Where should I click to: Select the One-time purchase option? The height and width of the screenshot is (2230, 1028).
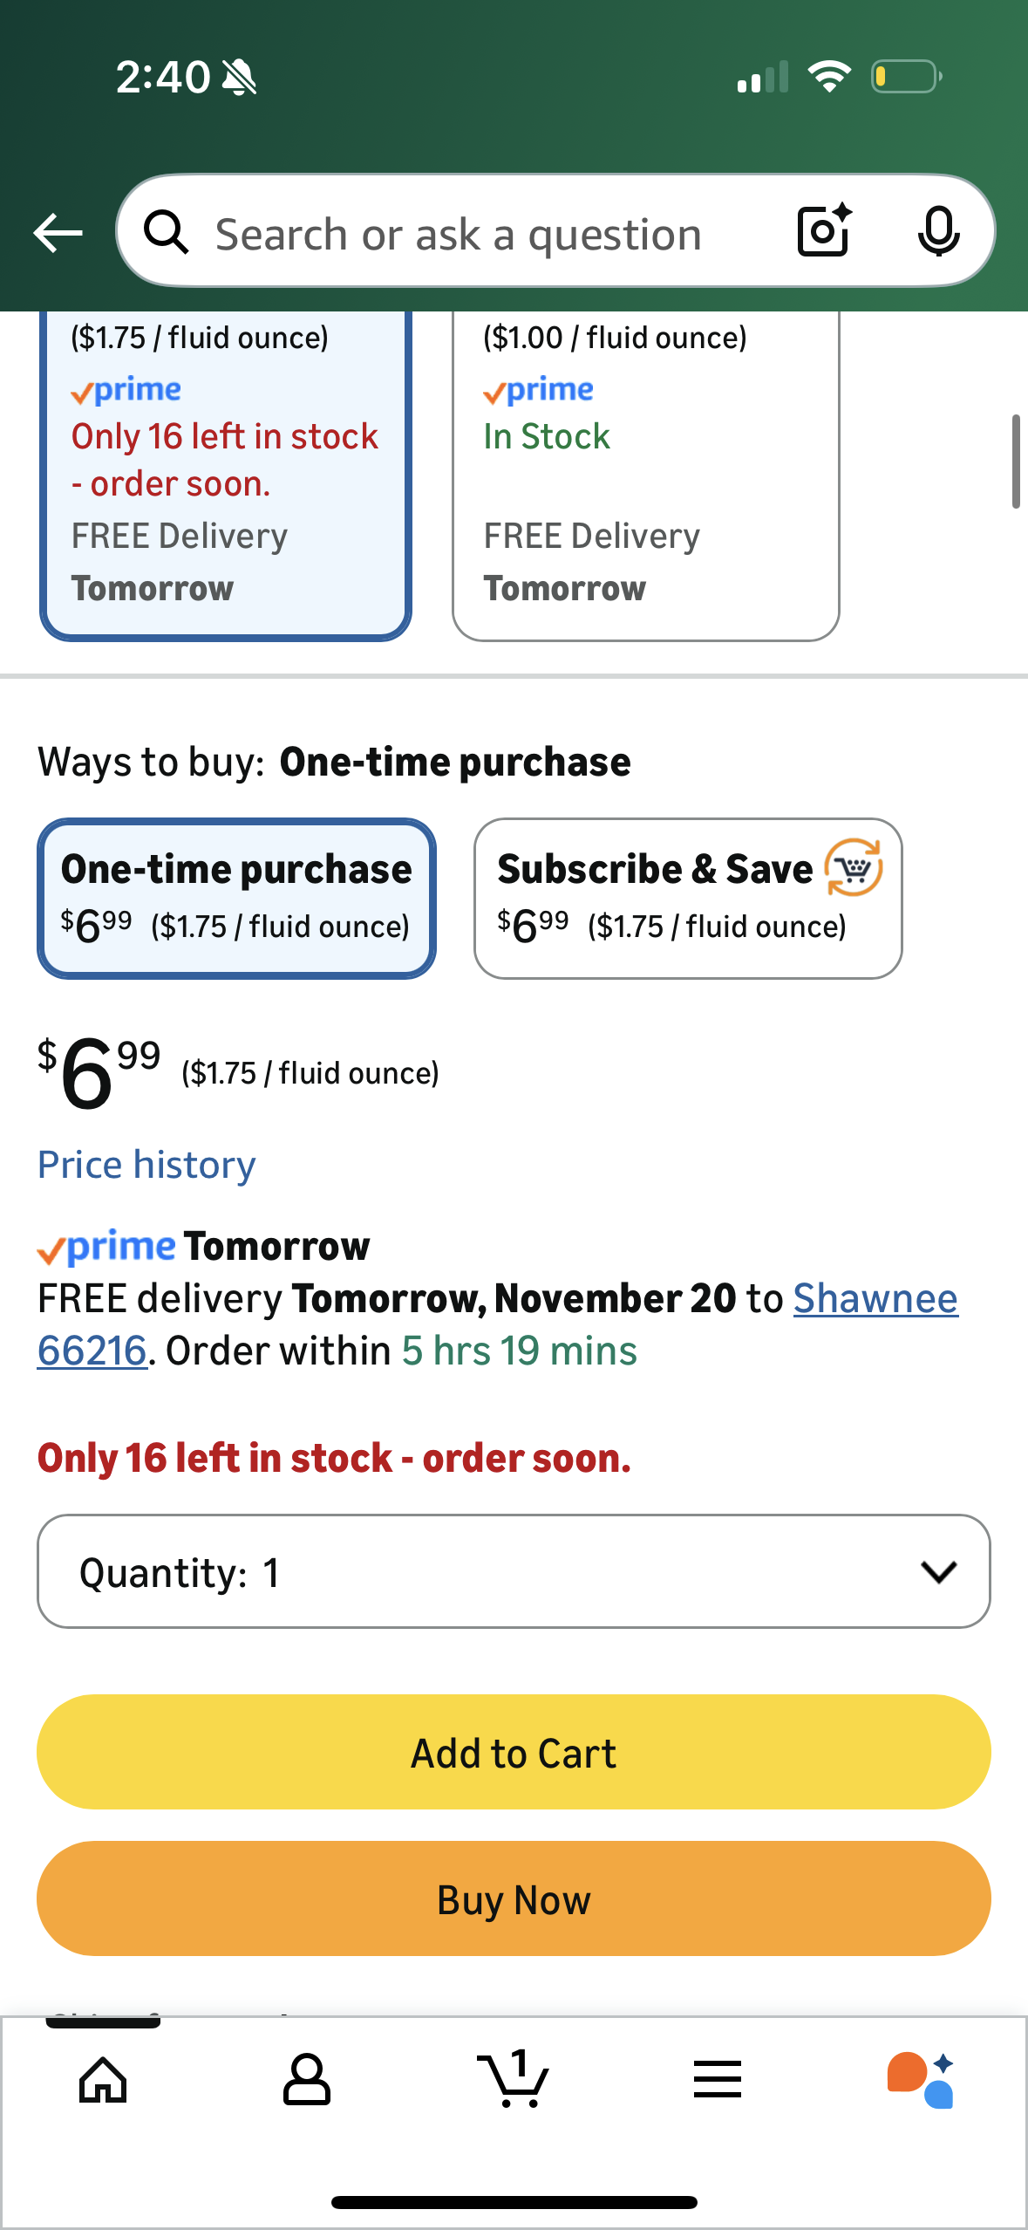(x=236, y=898)
